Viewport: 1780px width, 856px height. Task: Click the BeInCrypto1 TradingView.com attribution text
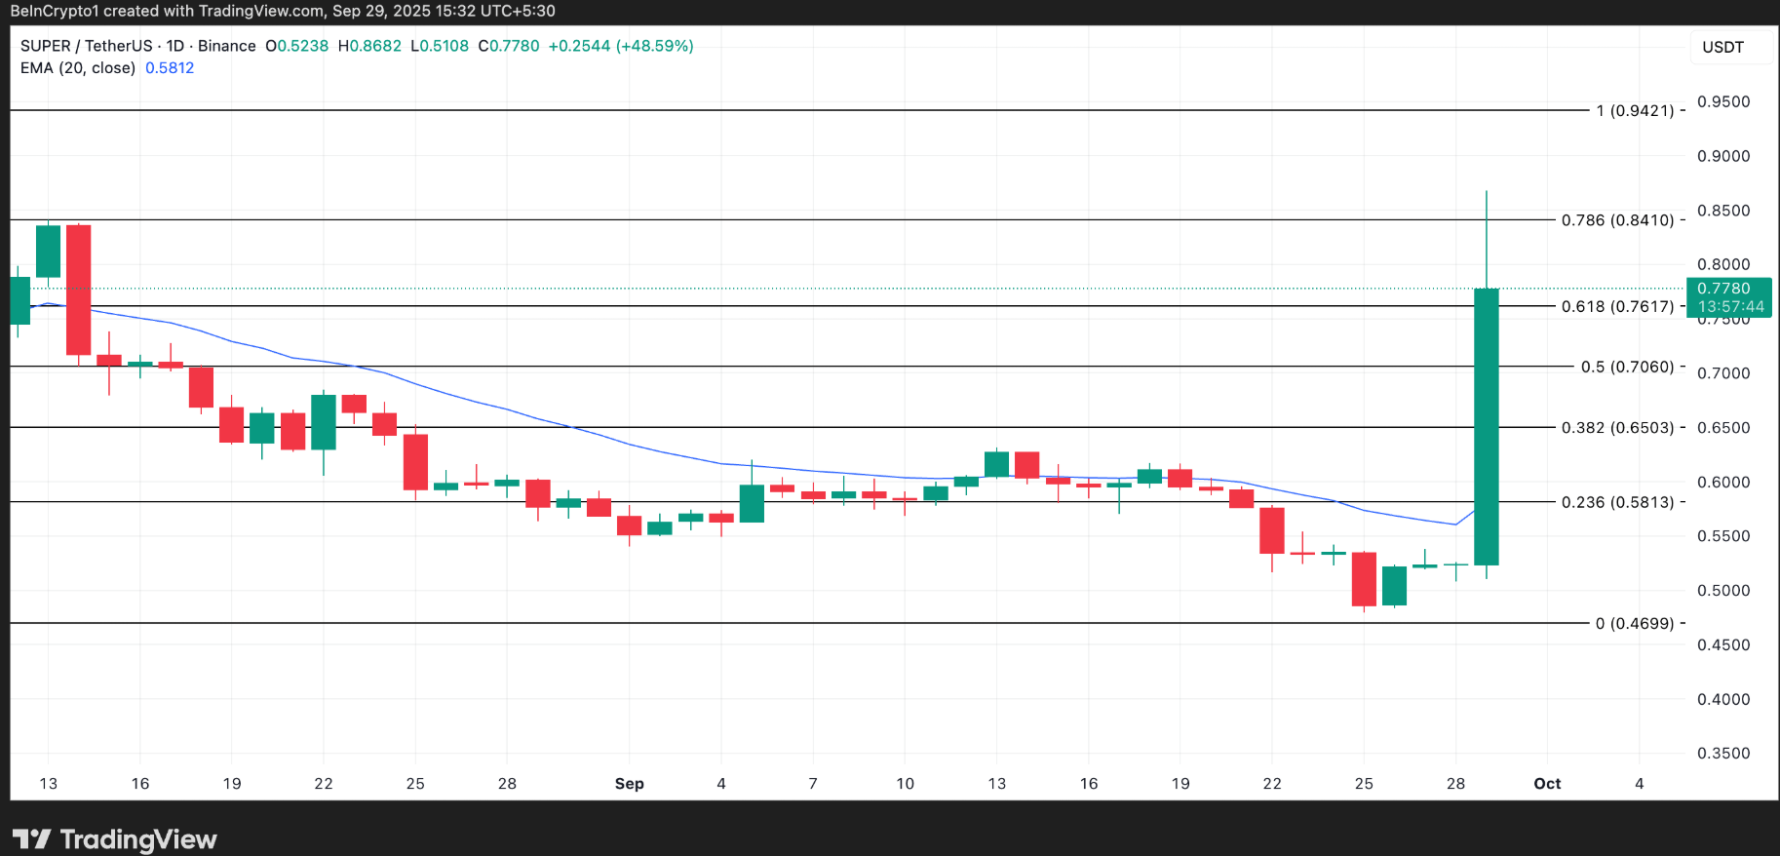(x=283, y=12)
